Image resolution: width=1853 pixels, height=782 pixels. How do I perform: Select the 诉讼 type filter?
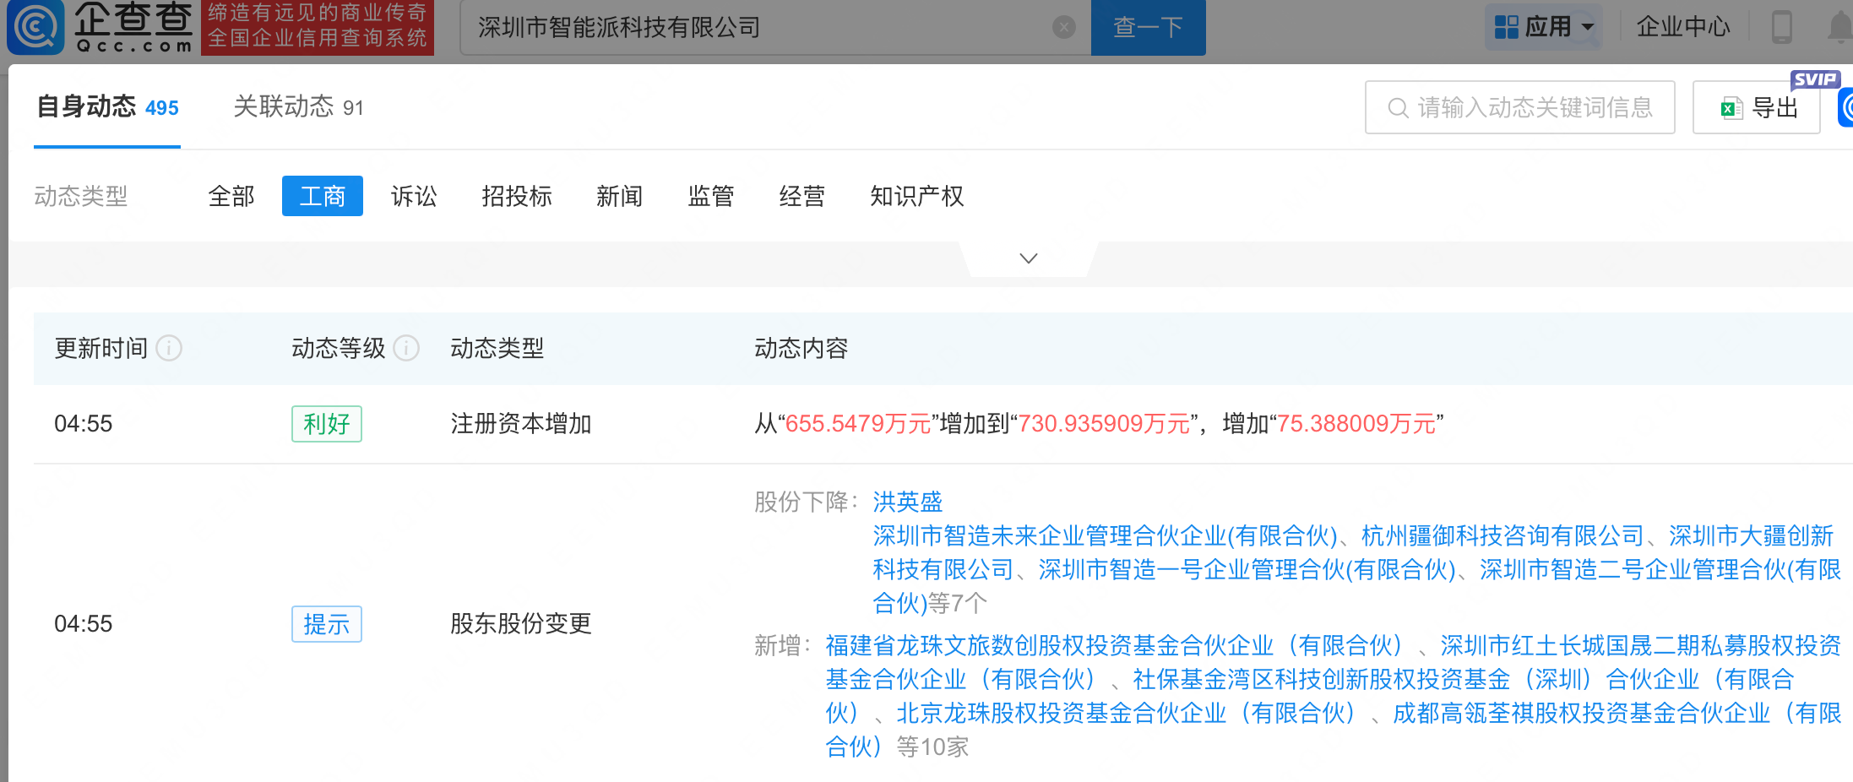(414, 196)
